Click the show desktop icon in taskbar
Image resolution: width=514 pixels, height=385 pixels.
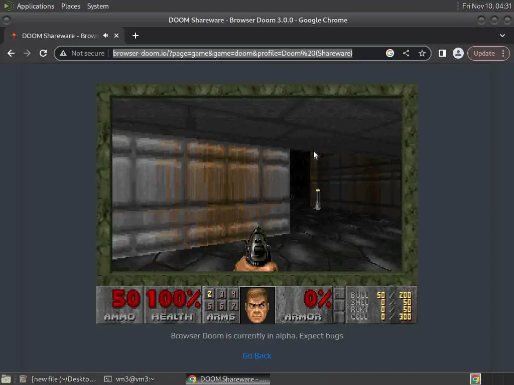click(x=6, y=379)
